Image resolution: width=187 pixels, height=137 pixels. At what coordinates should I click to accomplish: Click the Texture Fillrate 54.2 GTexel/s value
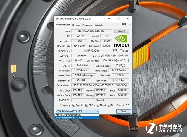[x=119, y=71]
